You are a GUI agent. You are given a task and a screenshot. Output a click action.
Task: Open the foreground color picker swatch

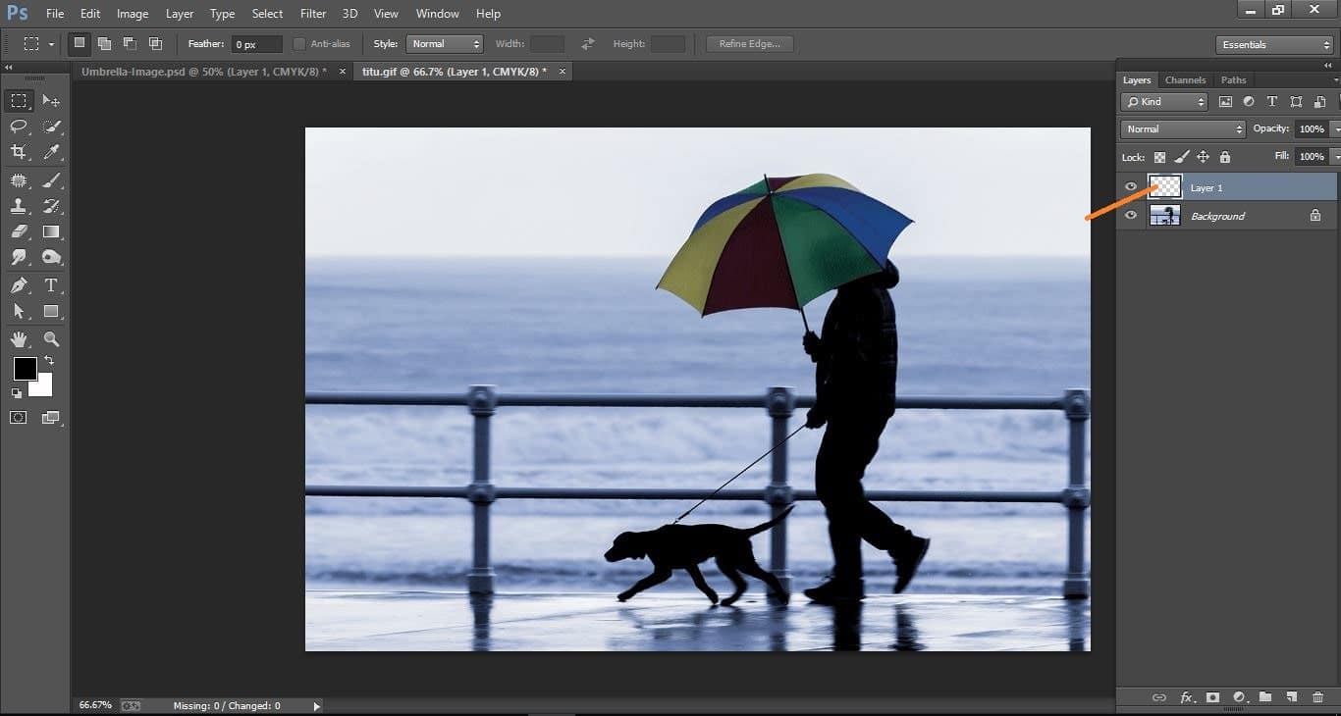point(25,370)
